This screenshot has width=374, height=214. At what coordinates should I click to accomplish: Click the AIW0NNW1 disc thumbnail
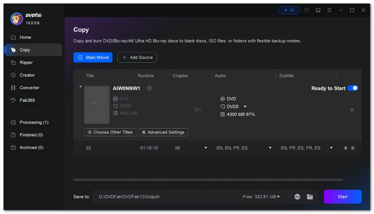(x=97, y=105)
